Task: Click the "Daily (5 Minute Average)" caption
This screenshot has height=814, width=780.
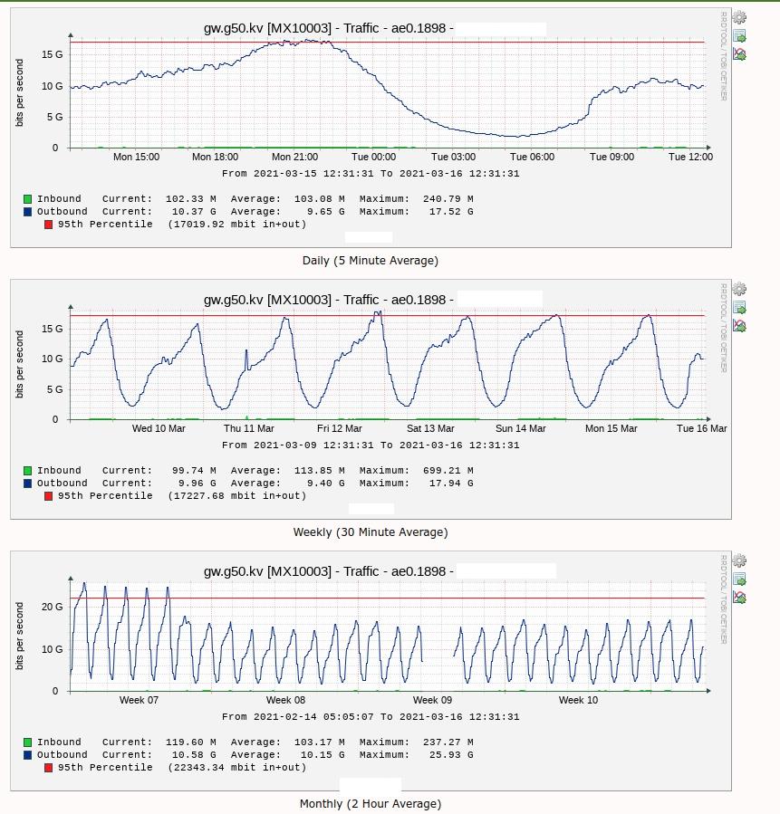Action: coord(371,261)
